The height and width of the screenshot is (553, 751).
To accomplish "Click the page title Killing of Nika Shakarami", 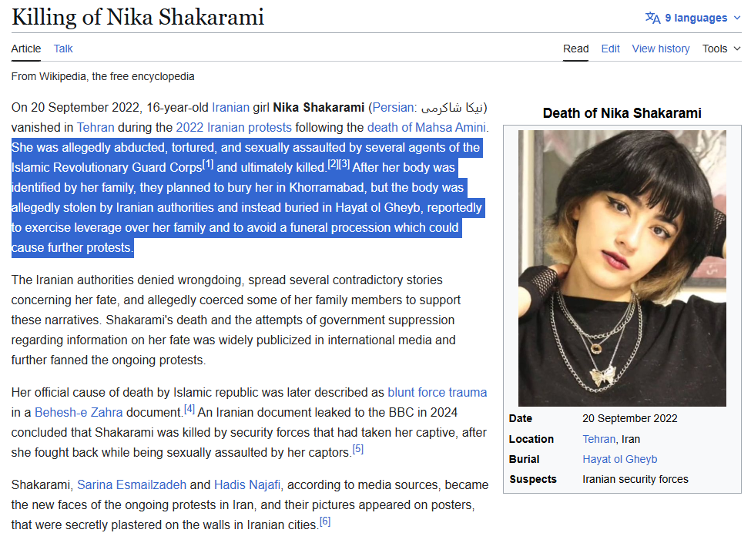I will click(x=138, y=17).
